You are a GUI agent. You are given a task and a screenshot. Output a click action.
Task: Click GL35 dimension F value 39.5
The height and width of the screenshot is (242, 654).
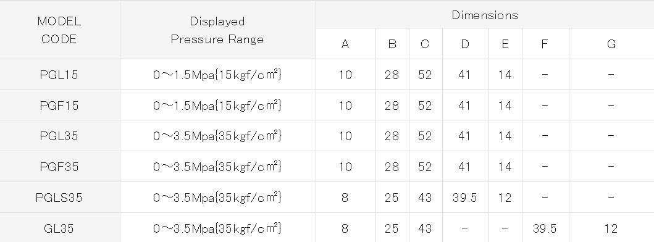coord(545,228)
